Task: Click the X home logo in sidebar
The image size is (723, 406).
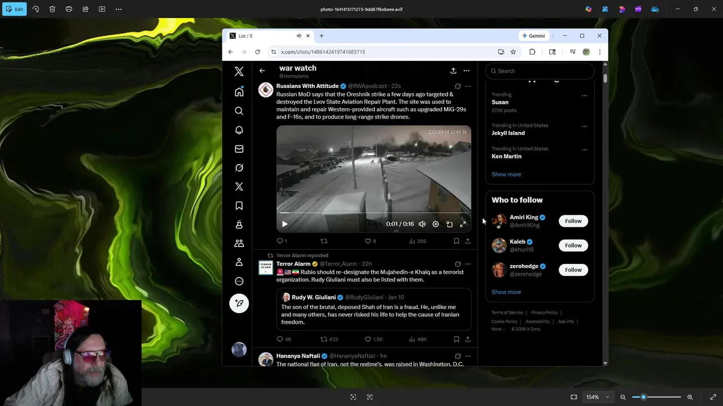Action: (x=239, y=72)
